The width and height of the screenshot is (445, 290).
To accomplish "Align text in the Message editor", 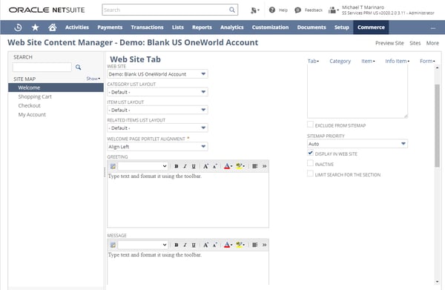I will click(x=255, y=245).
